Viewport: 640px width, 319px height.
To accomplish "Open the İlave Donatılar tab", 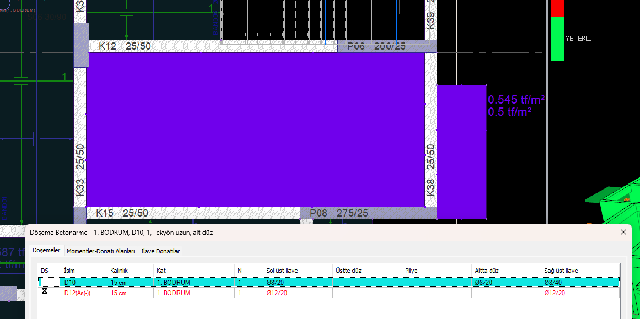I will [x=160, y=251].
